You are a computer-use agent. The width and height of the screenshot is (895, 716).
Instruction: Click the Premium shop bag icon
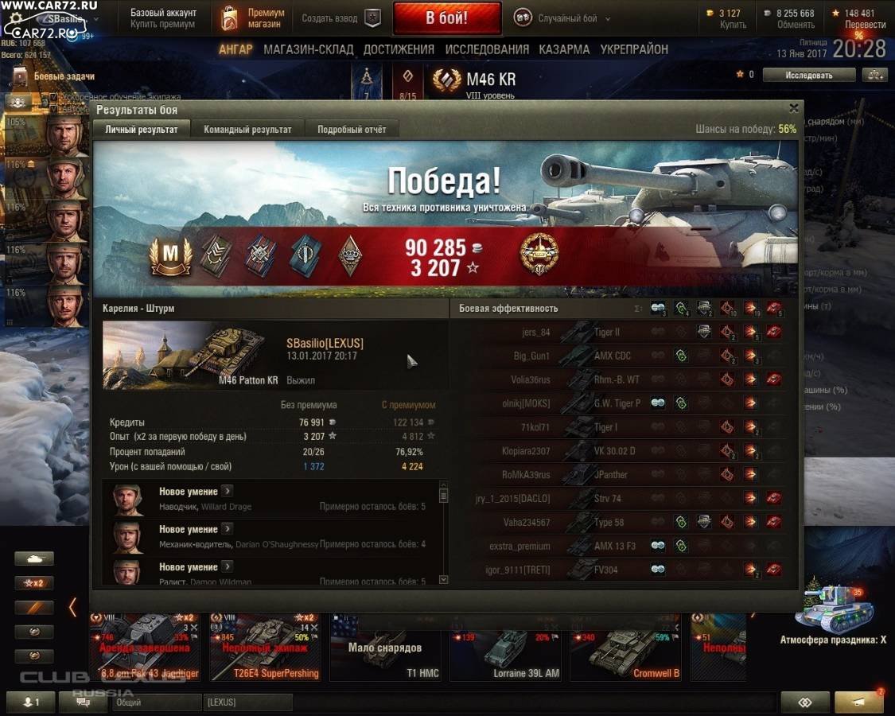229,18
